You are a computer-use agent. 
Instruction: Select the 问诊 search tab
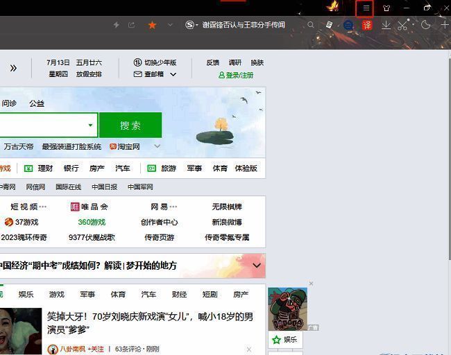[9, 103]
